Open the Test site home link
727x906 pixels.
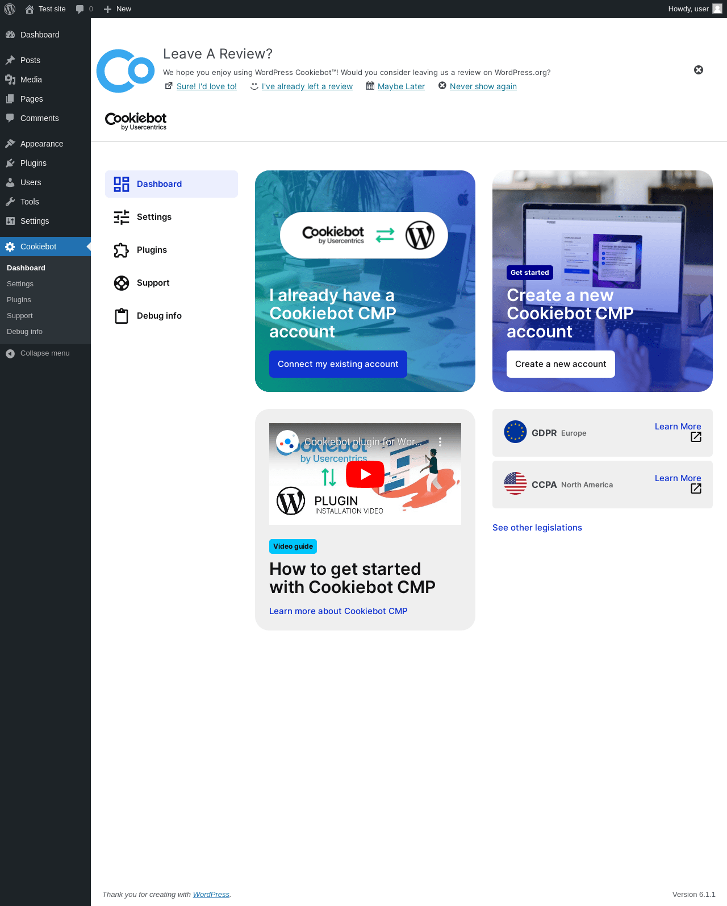point(45,9)
